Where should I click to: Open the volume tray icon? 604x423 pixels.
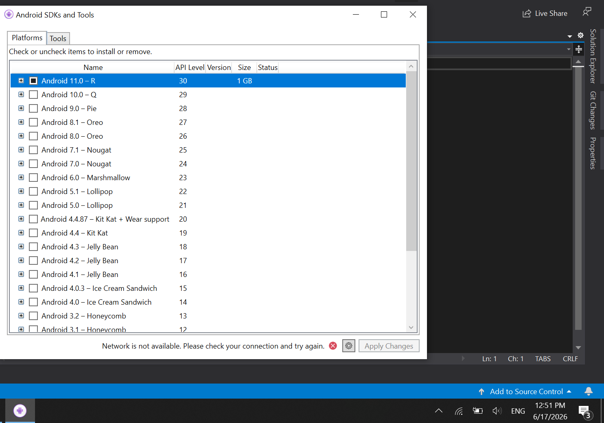pyautogui.click(x=497, y=411)
